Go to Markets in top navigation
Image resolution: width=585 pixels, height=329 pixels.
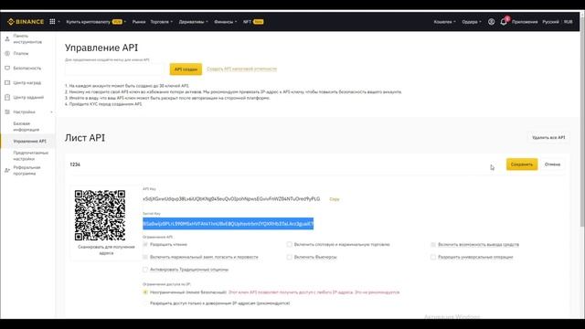click(139, 22)
